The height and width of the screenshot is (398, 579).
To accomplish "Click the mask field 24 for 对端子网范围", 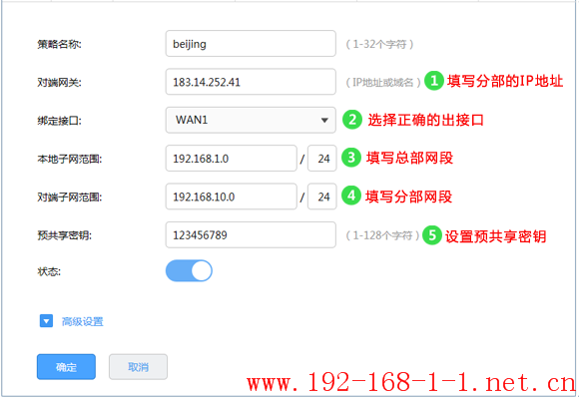I will click(322, 197).
